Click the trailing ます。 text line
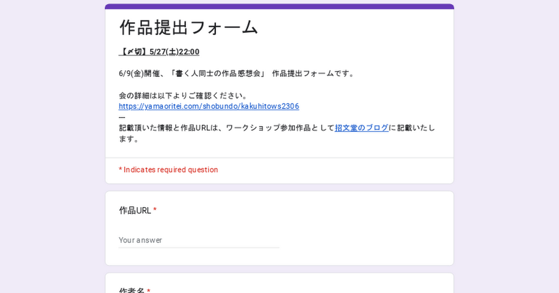This screenshot has height=293, width=559. (x=129, y=139)
